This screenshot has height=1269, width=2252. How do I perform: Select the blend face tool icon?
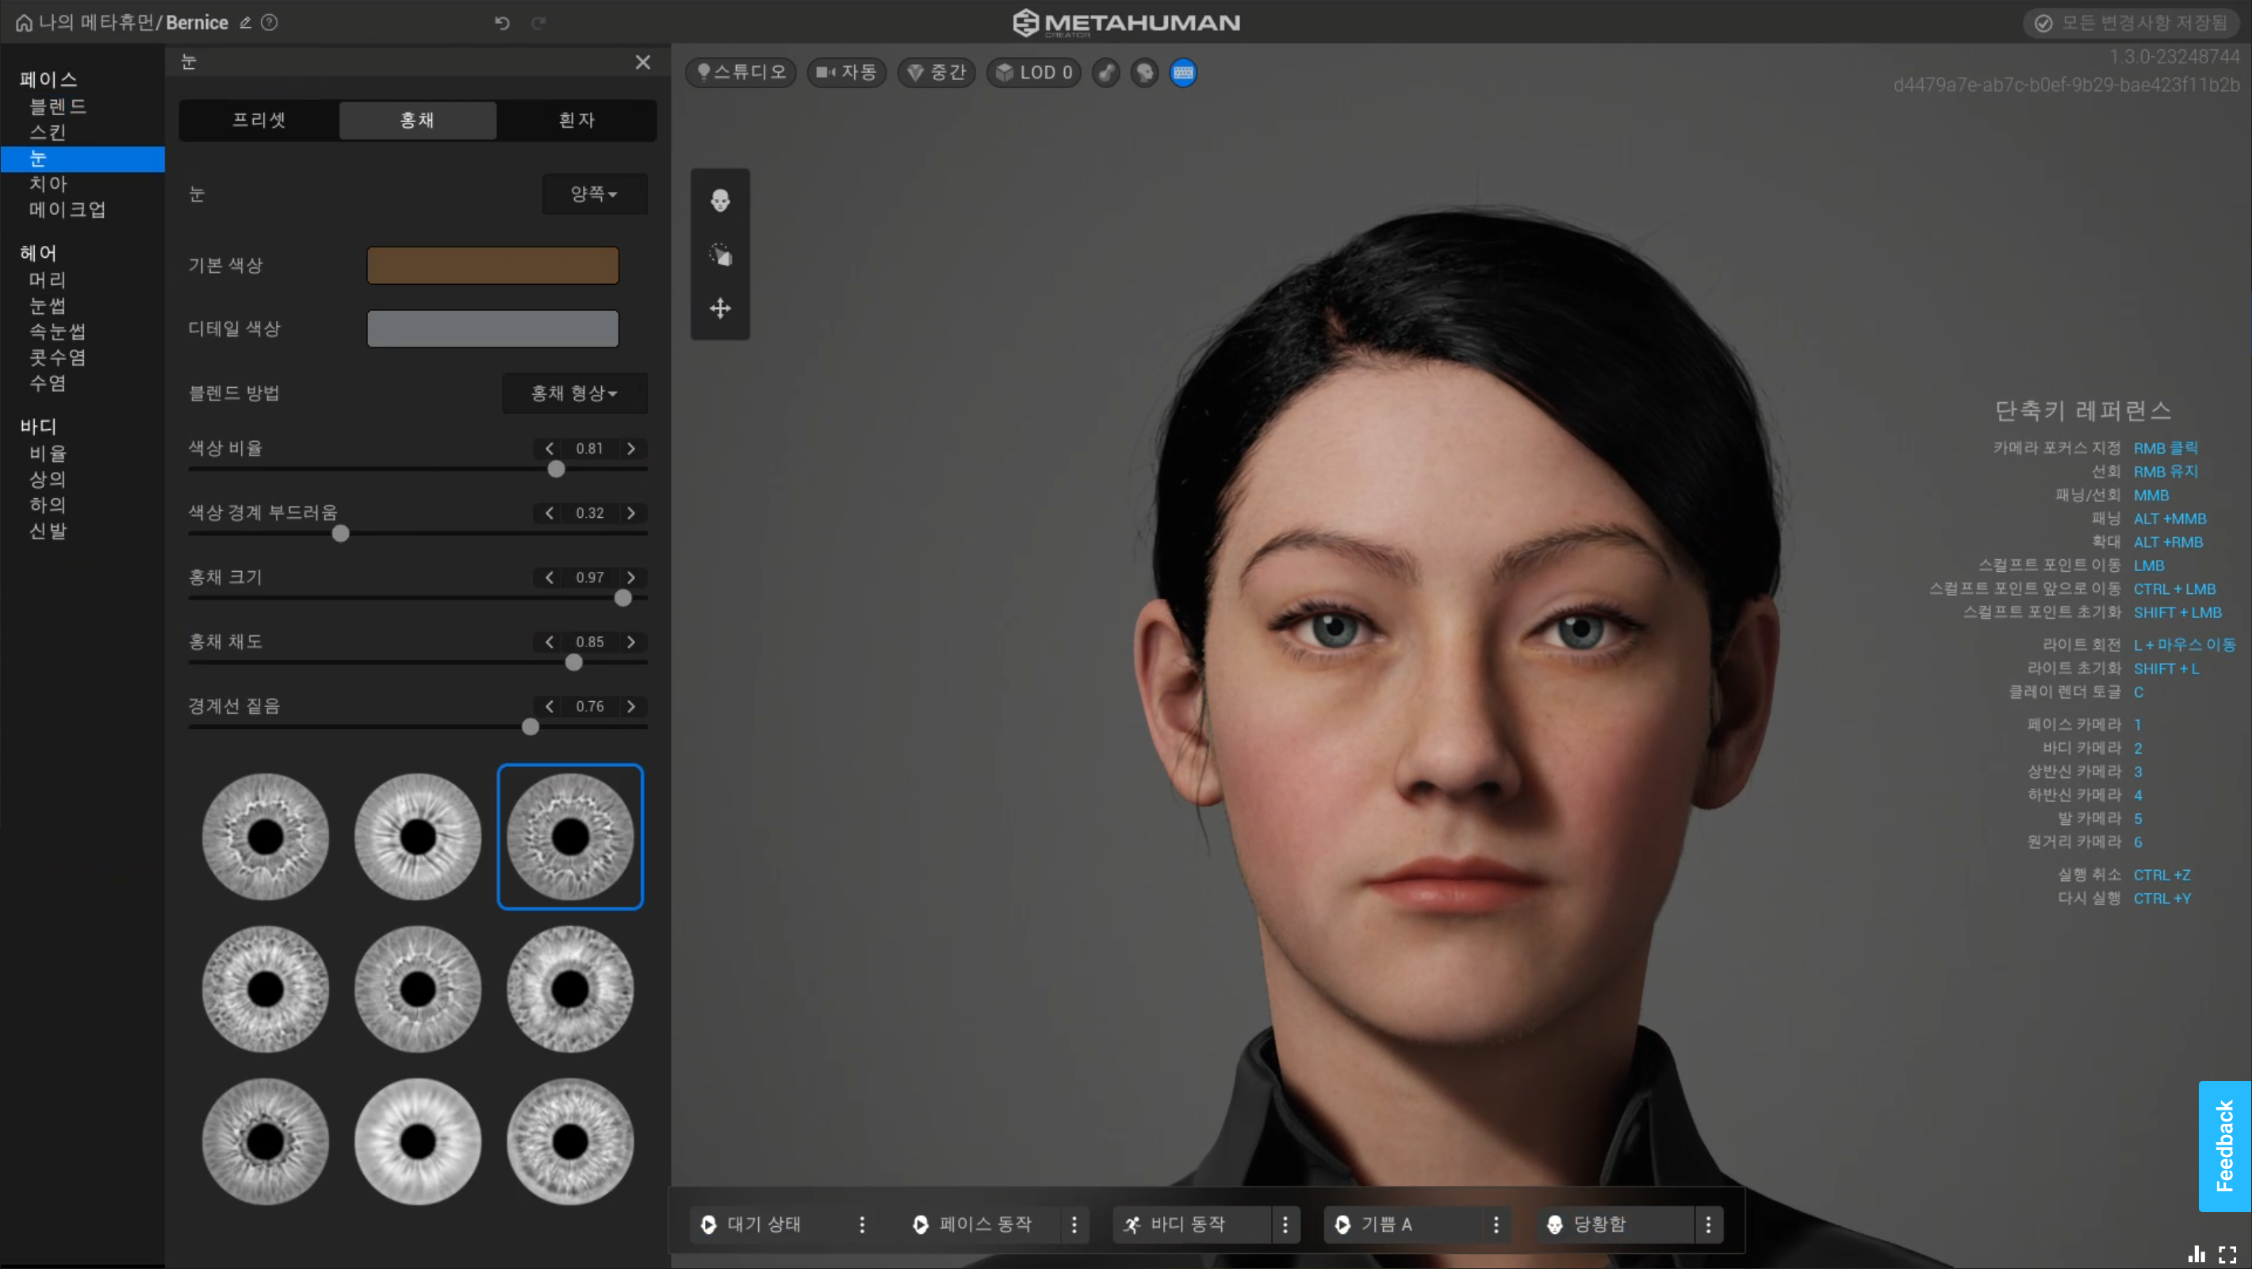point(719,201)
